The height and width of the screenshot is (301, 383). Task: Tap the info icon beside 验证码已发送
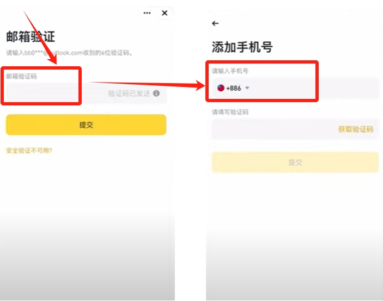[156, 93]
